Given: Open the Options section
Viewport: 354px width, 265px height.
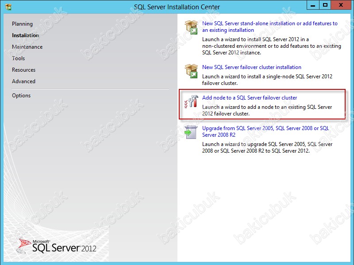Looking at the screenshot, I should [x=21, y=96].
